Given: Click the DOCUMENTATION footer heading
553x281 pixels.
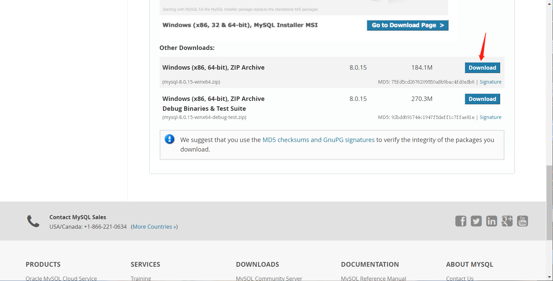Looking at the screenshot, I should click(x=370, y=264).
